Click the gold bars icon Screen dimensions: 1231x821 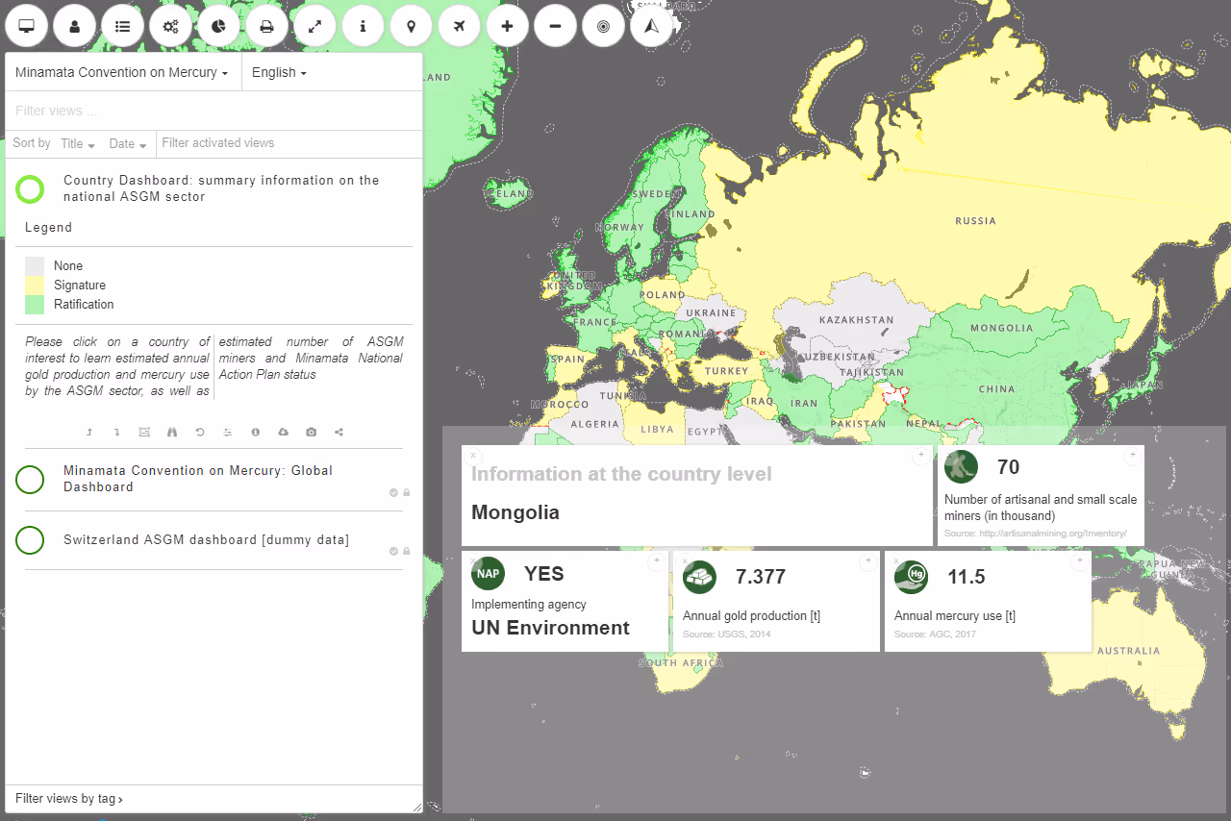(699, 577)
